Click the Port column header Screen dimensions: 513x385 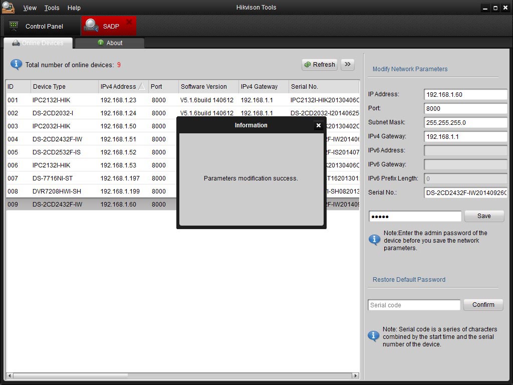pyautogui.click(x=163, y=86)
